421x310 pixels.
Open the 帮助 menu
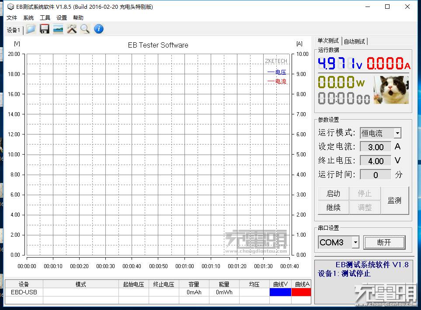[78, 18]
